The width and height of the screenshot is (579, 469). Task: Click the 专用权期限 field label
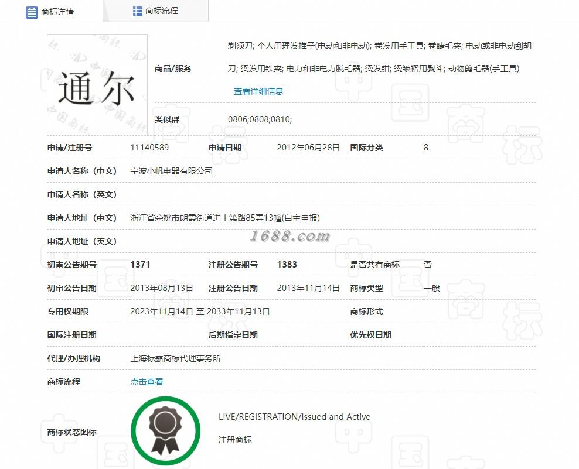[x=68, y=311]
